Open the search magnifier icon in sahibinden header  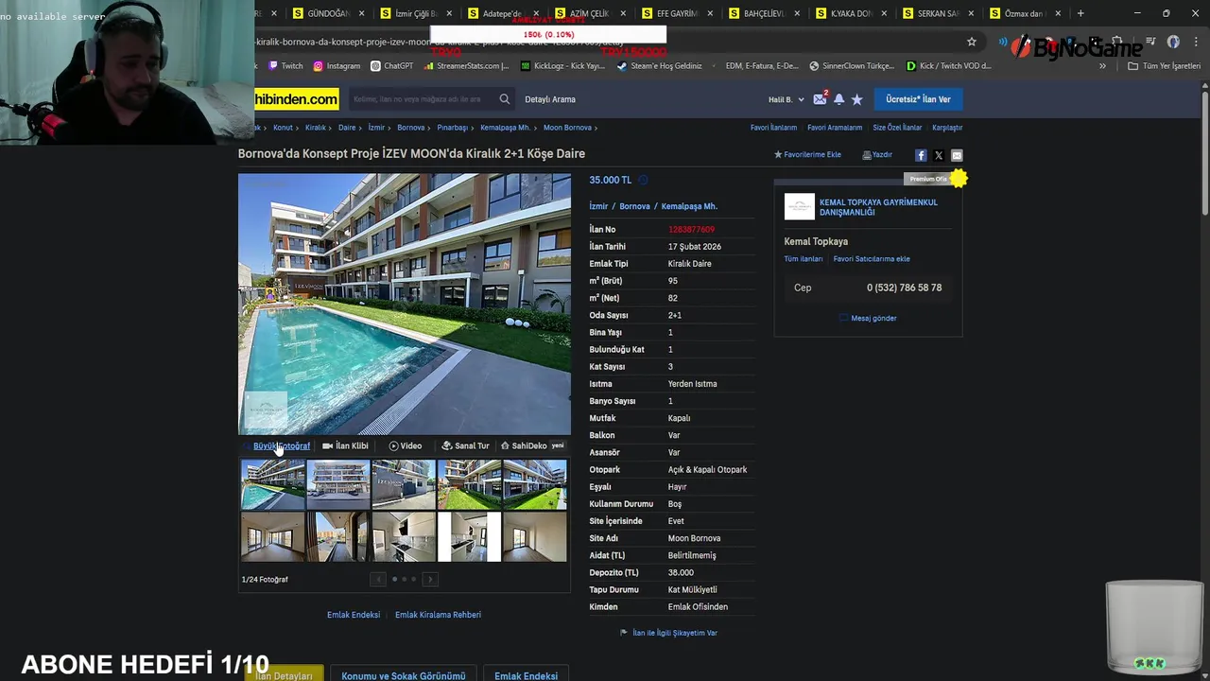[505, 99]
